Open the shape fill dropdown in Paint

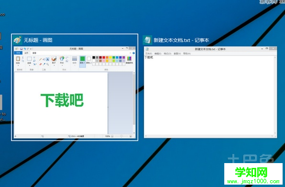pyautogui.click(x=67, y=61)
